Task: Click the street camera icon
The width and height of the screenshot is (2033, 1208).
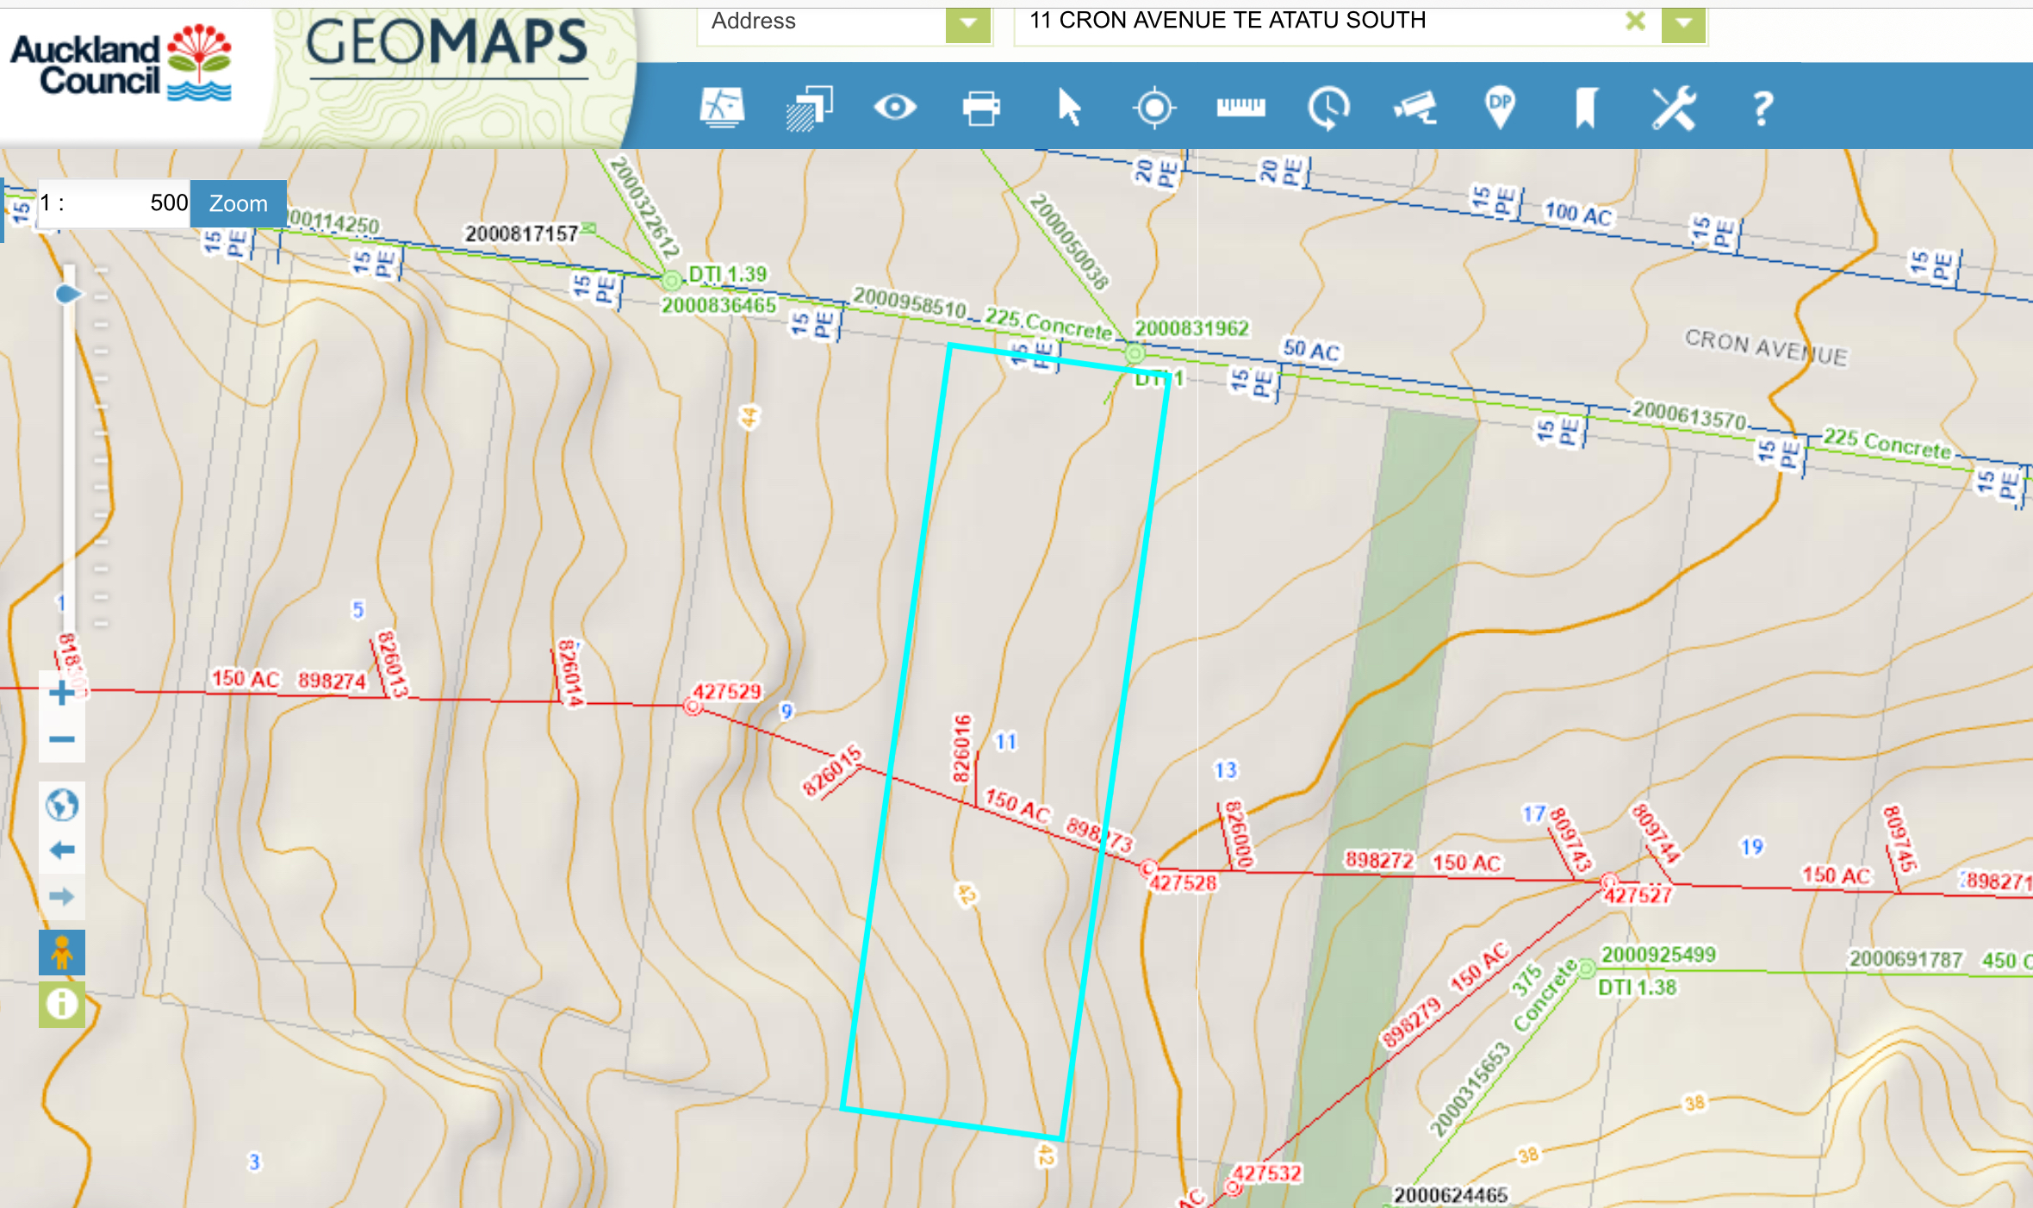Action: pyautogui.click(x=1414, y=108)
